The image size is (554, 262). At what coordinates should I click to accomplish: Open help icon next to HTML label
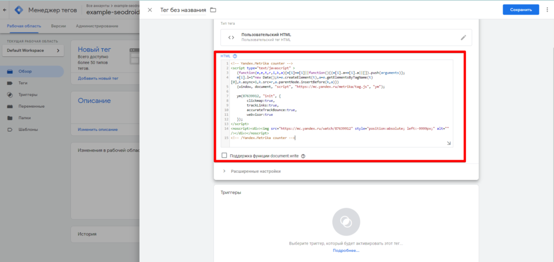235,56
